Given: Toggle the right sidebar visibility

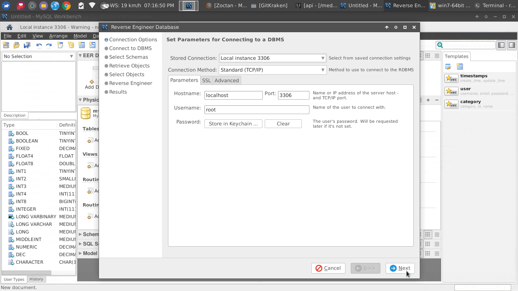Looking at the screenshot, I should click(x=512, y=45).
